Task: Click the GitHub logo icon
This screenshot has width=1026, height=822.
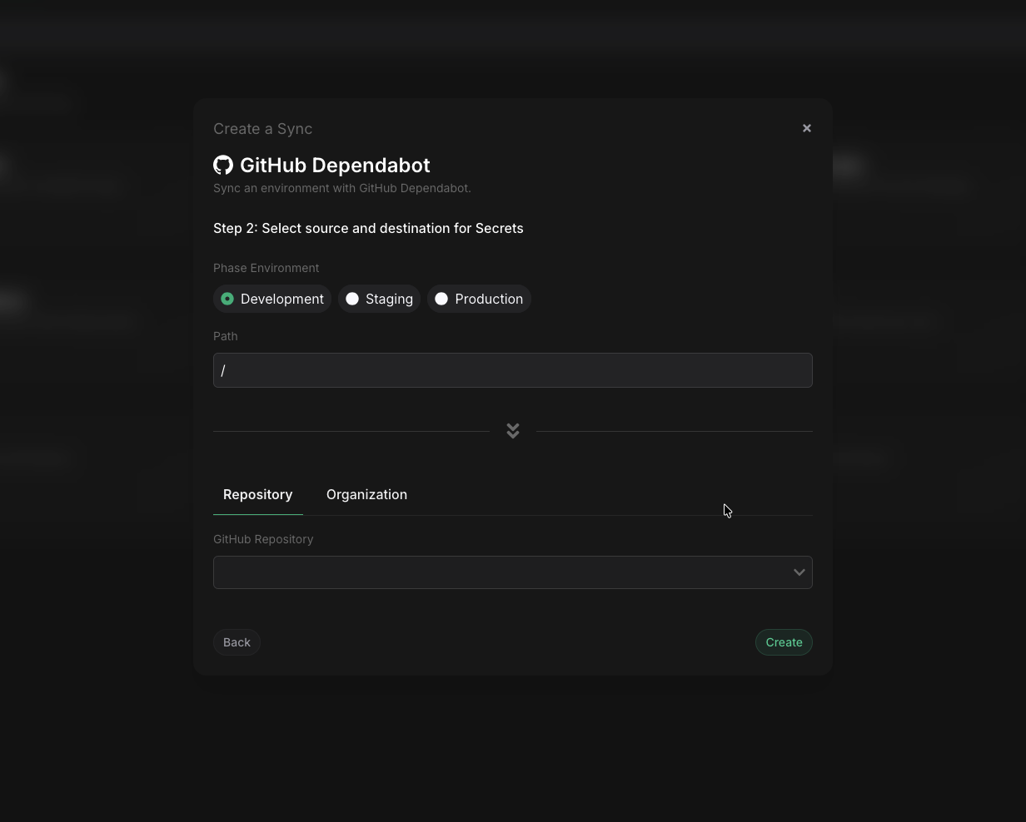Action: click(x=223, y=165)
